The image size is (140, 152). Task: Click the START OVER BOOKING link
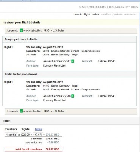point(93,7)
